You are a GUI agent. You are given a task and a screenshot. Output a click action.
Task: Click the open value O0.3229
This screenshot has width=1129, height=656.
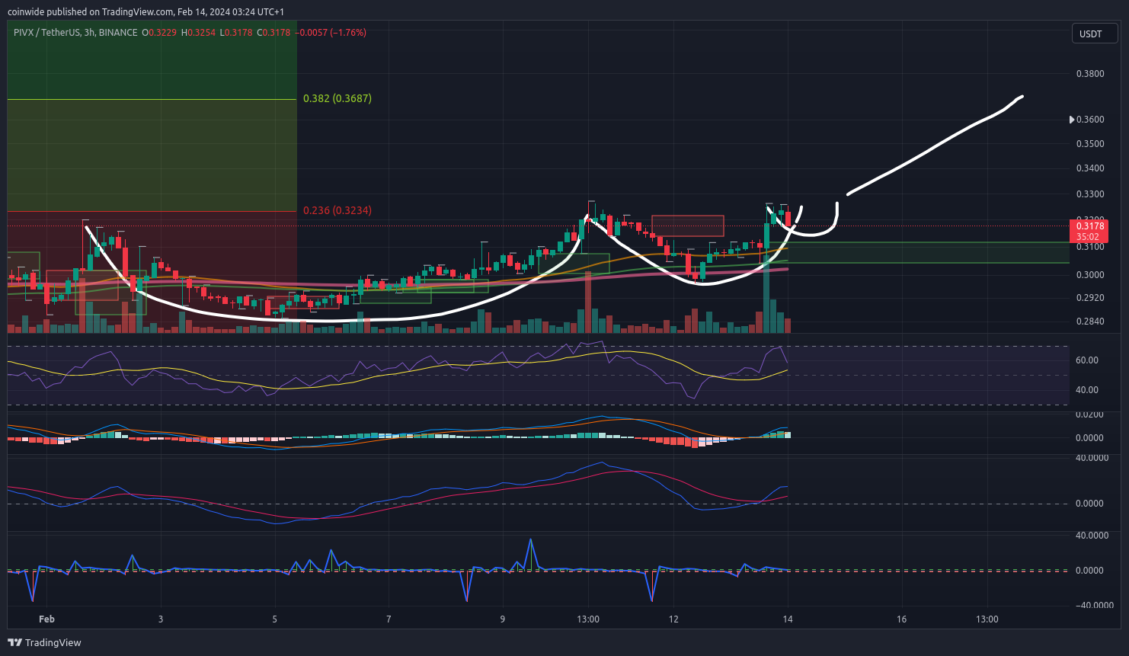tap(158, 33)
